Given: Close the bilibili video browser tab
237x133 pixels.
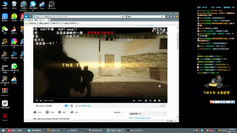Looking at the screenshot, I should click(47, 20).
